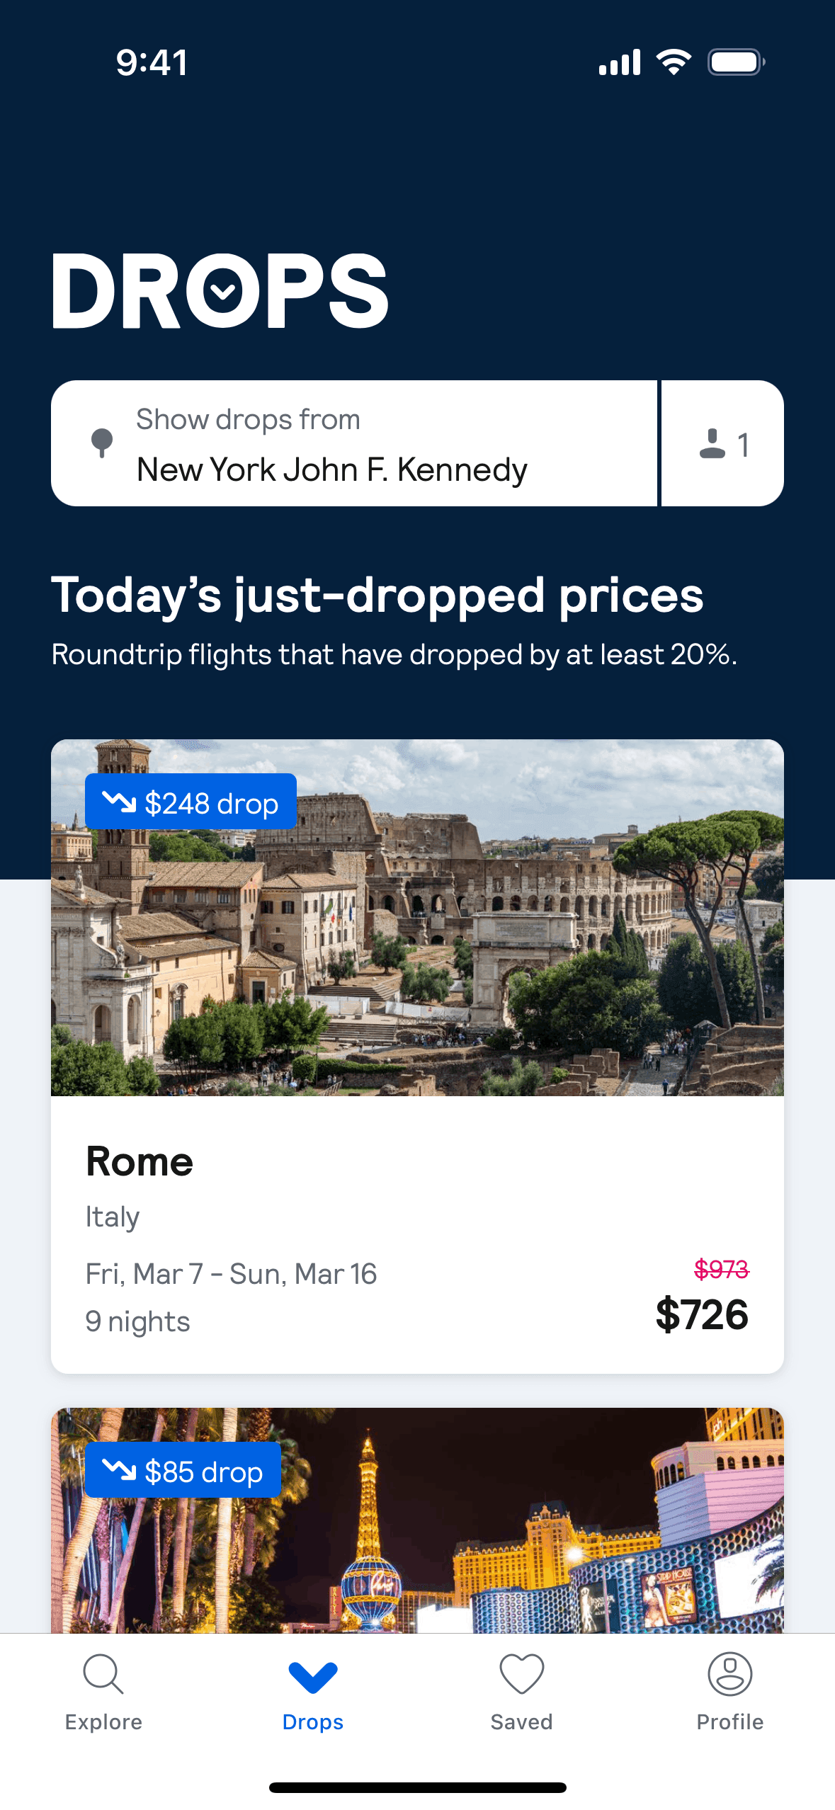Tap the location pin icon

click(102, 443)
